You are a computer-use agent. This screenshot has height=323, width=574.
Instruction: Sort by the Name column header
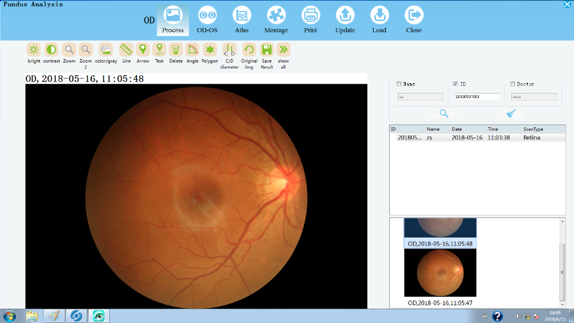433,129
